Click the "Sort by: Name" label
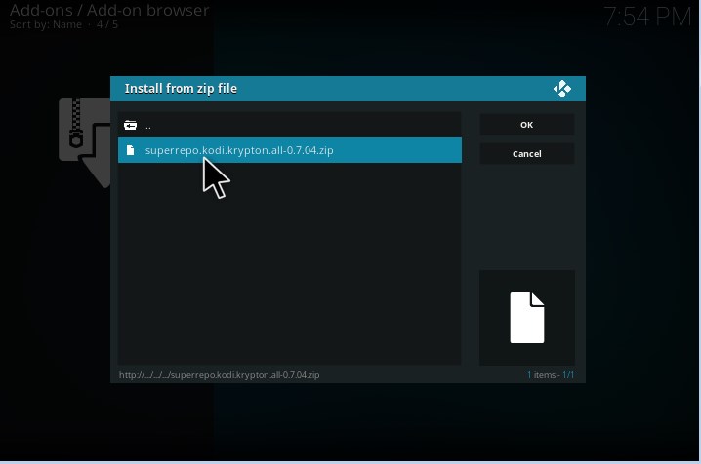Screen dimensions: 701x464 pyautogui.click(x=46, y=24)
